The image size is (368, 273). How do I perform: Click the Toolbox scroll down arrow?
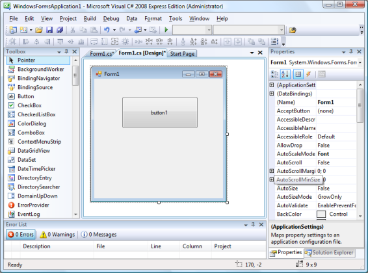pyautogui.click(x=75, y=214)
